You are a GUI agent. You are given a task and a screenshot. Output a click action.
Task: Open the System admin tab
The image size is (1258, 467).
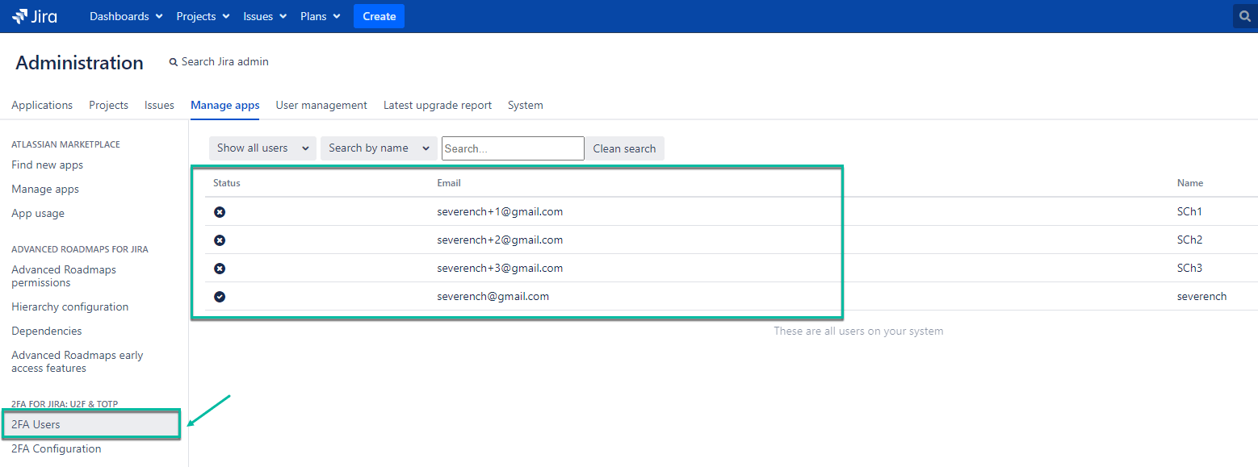525,105
